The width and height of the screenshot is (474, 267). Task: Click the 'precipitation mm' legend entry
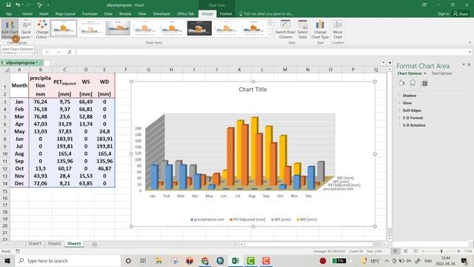(207, 220)
